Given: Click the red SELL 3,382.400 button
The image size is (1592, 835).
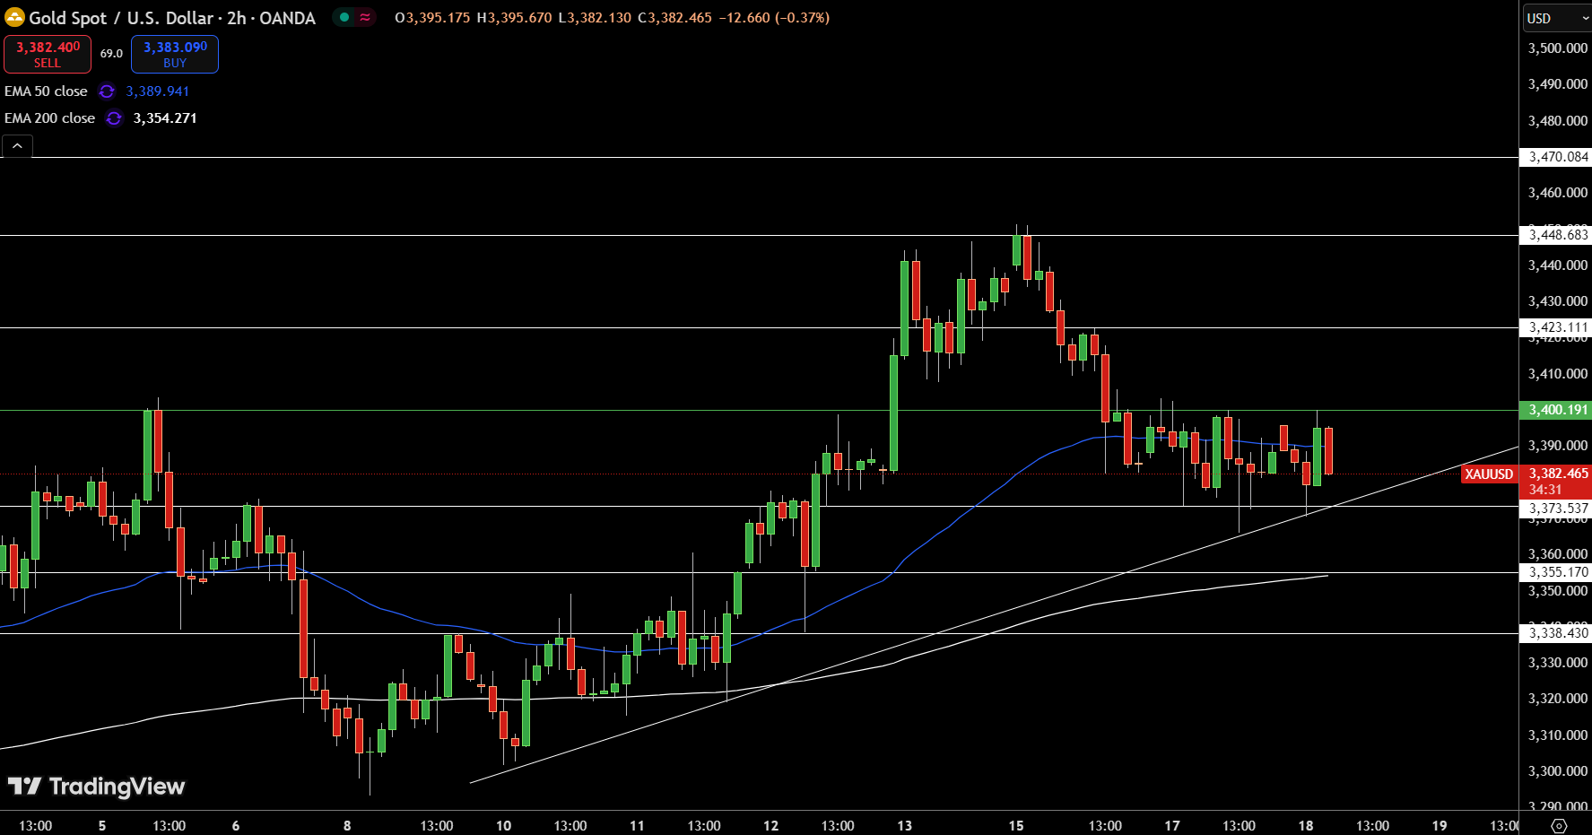Looking at the screenshot, I should coord(48,54).
